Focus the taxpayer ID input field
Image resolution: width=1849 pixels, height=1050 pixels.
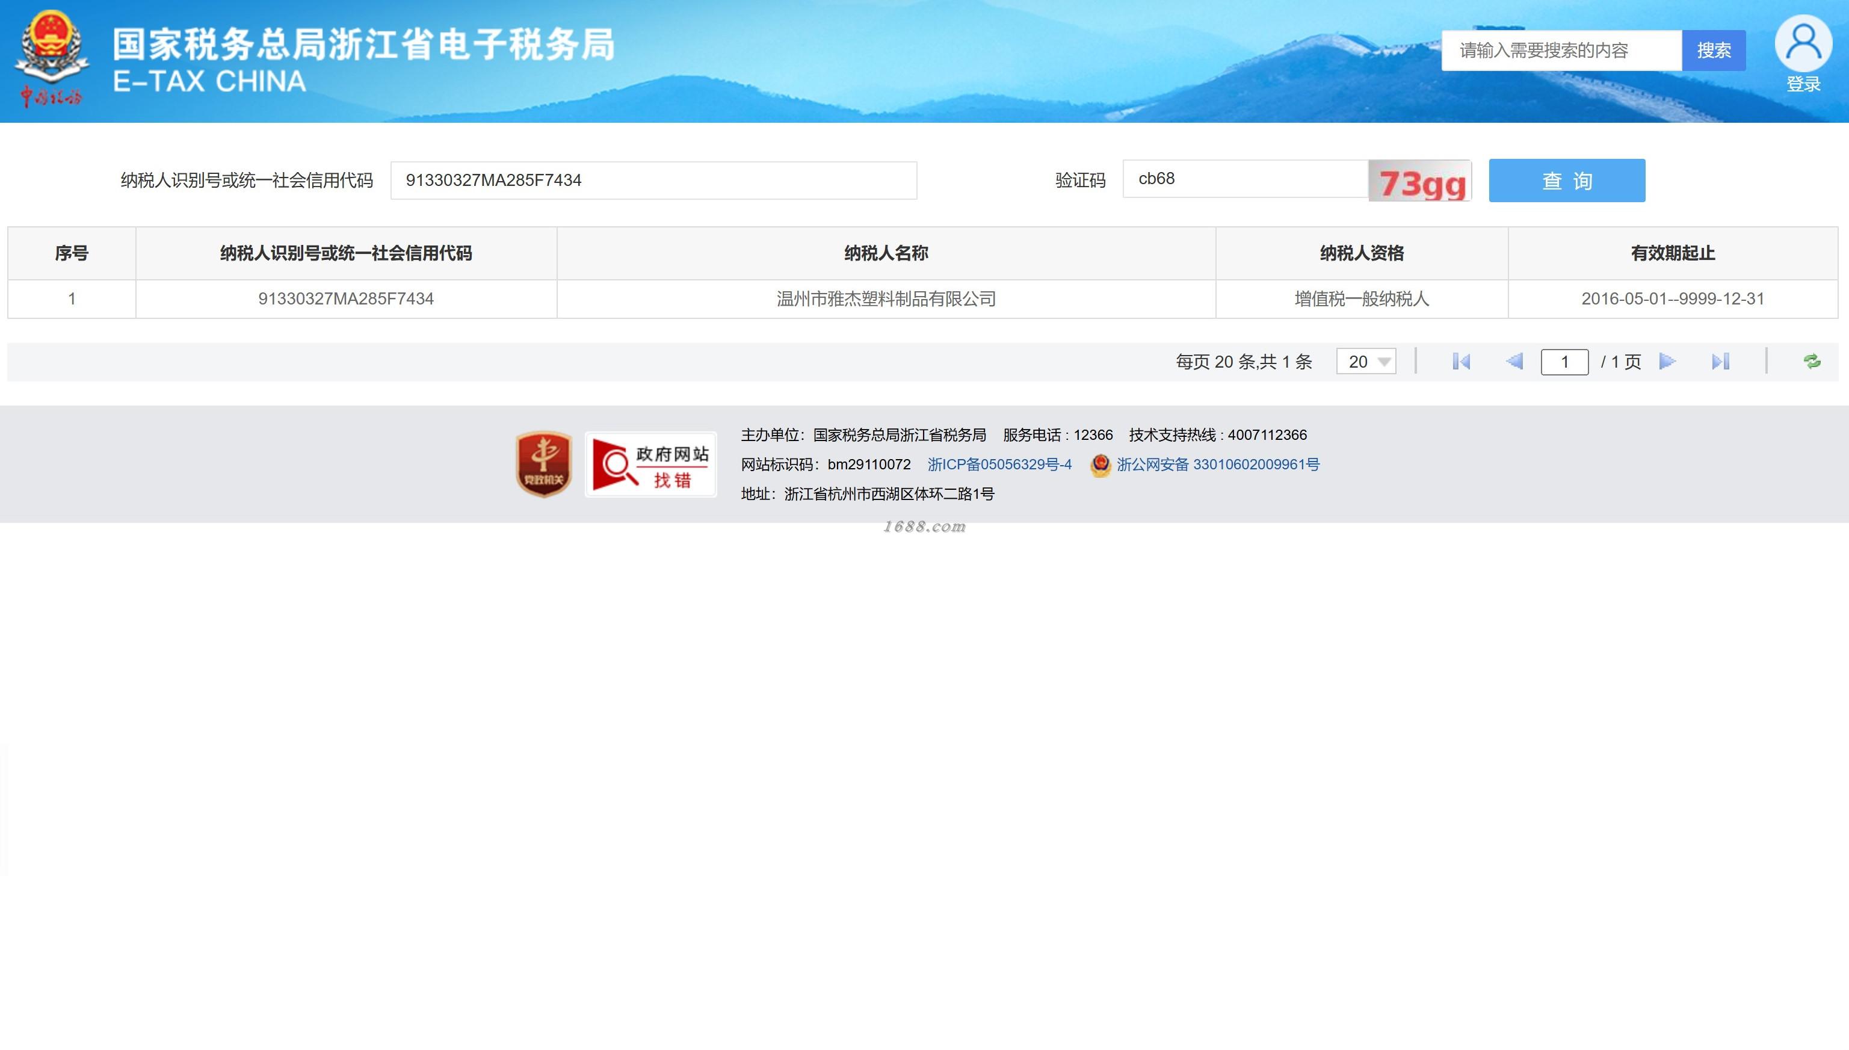click(654, 181)
